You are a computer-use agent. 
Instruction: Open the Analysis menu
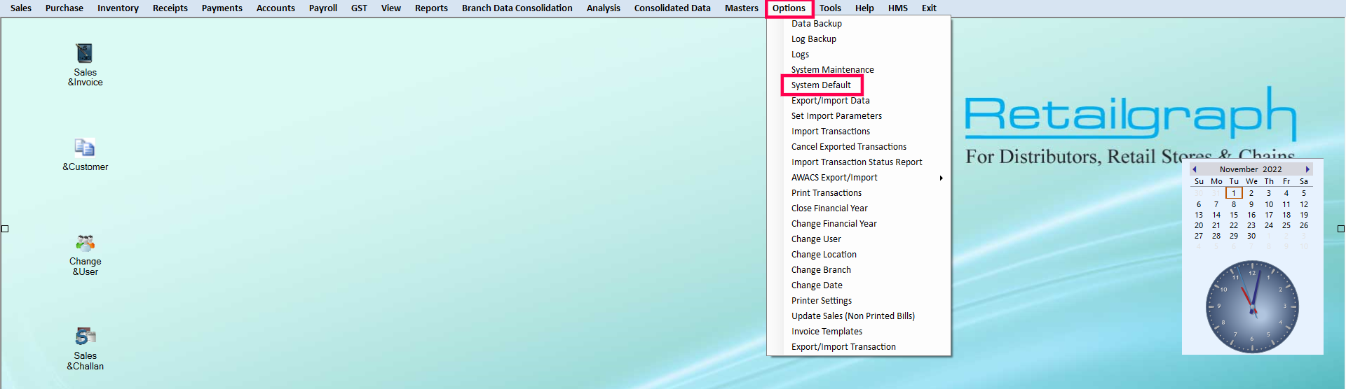tap(604, 8)
